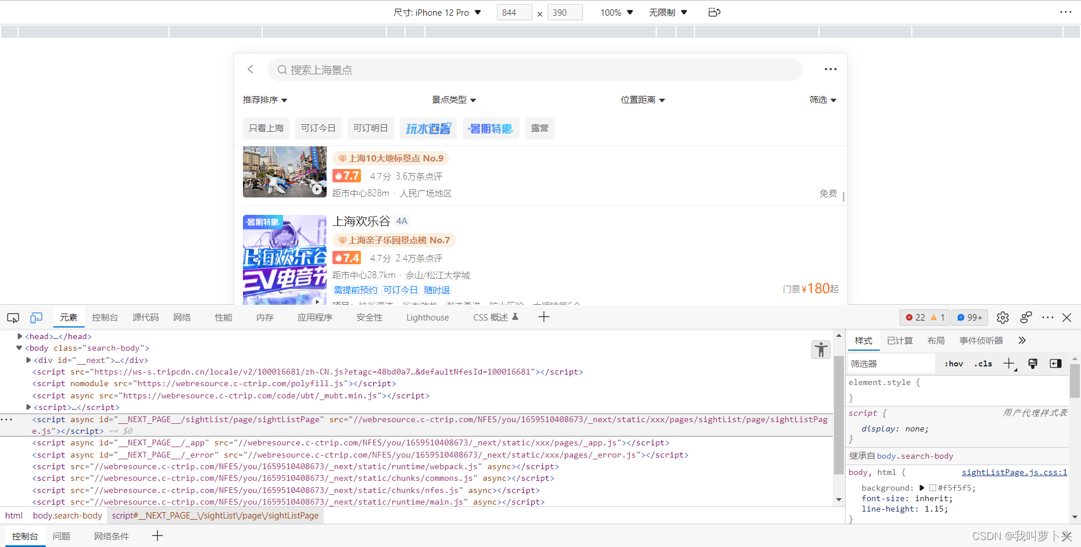Click in 搜索上海景点 search field

tap(535, 70)
